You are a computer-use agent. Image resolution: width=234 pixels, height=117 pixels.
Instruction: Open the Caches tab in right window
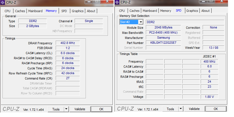[135, 11]
